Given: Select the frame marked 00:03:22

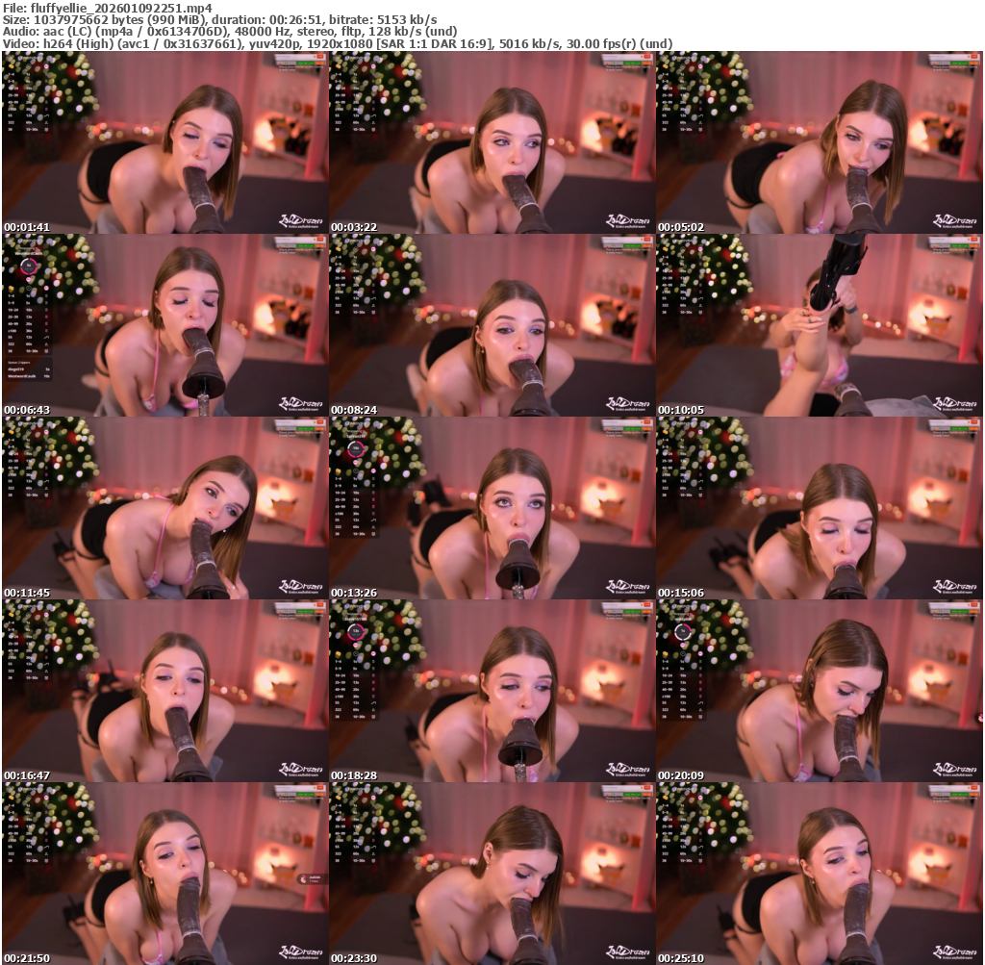Looking at the screenshot, I should (x=492, y=142).
